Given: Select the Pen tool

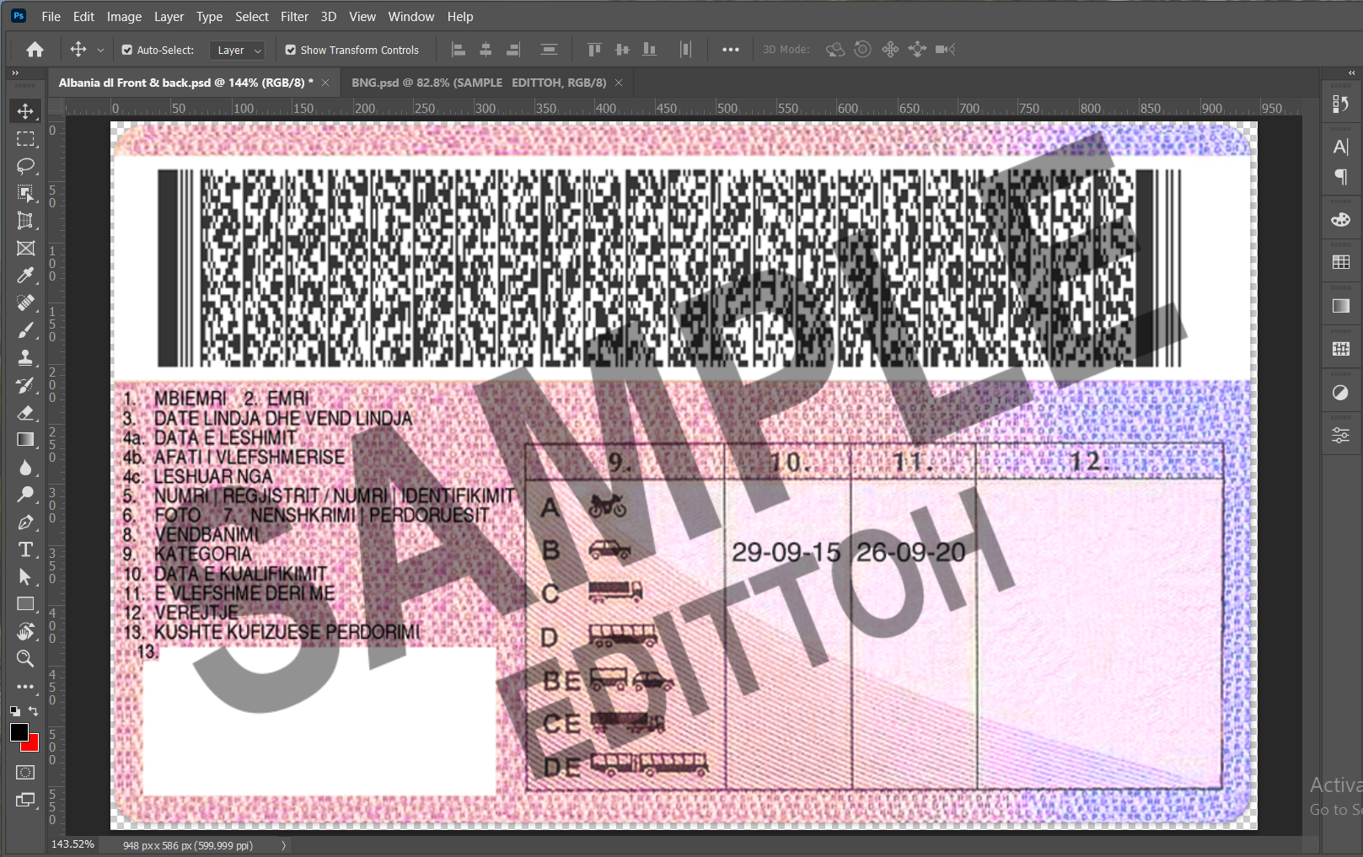Looking at the screenshot, I should (x=25, y=522).
